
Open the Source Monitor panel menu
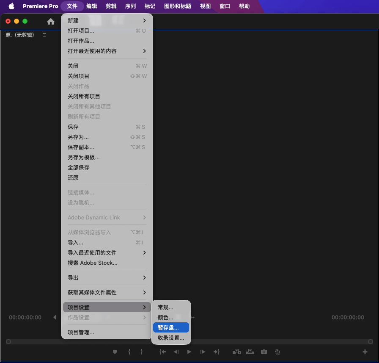(x=44, y=35)
